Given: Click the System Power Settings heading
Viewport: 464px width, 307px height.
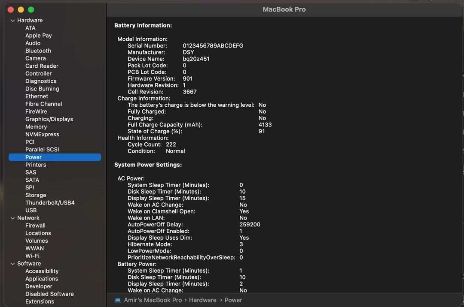Looking at the screenshot, I should [x=148, y=165].
